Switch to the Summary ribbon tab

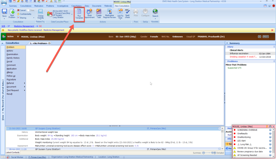[13, 6]
